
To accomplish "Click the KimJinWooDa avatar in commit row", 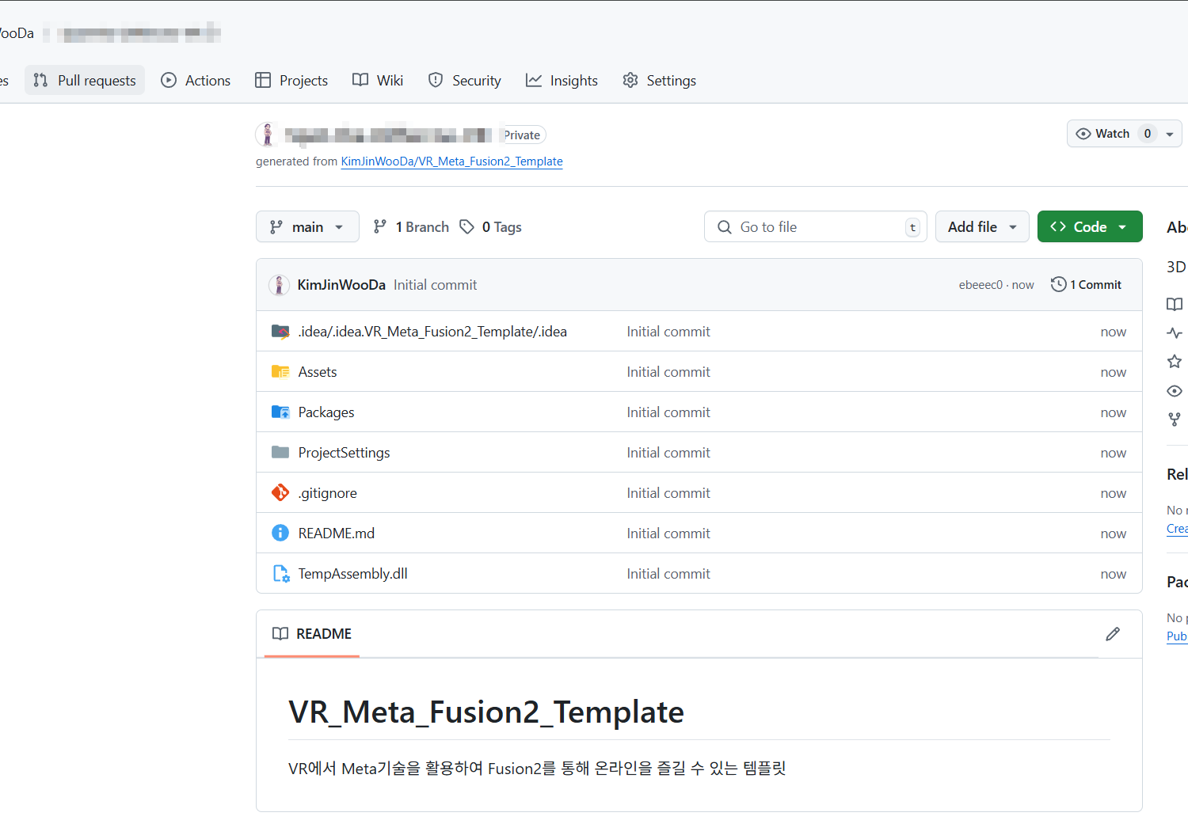I will [279, 285].
